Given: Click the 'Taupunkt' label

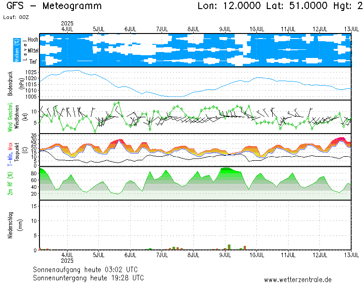Looking at the screenshot, I should pyautogui.click(x=17, y=152).
